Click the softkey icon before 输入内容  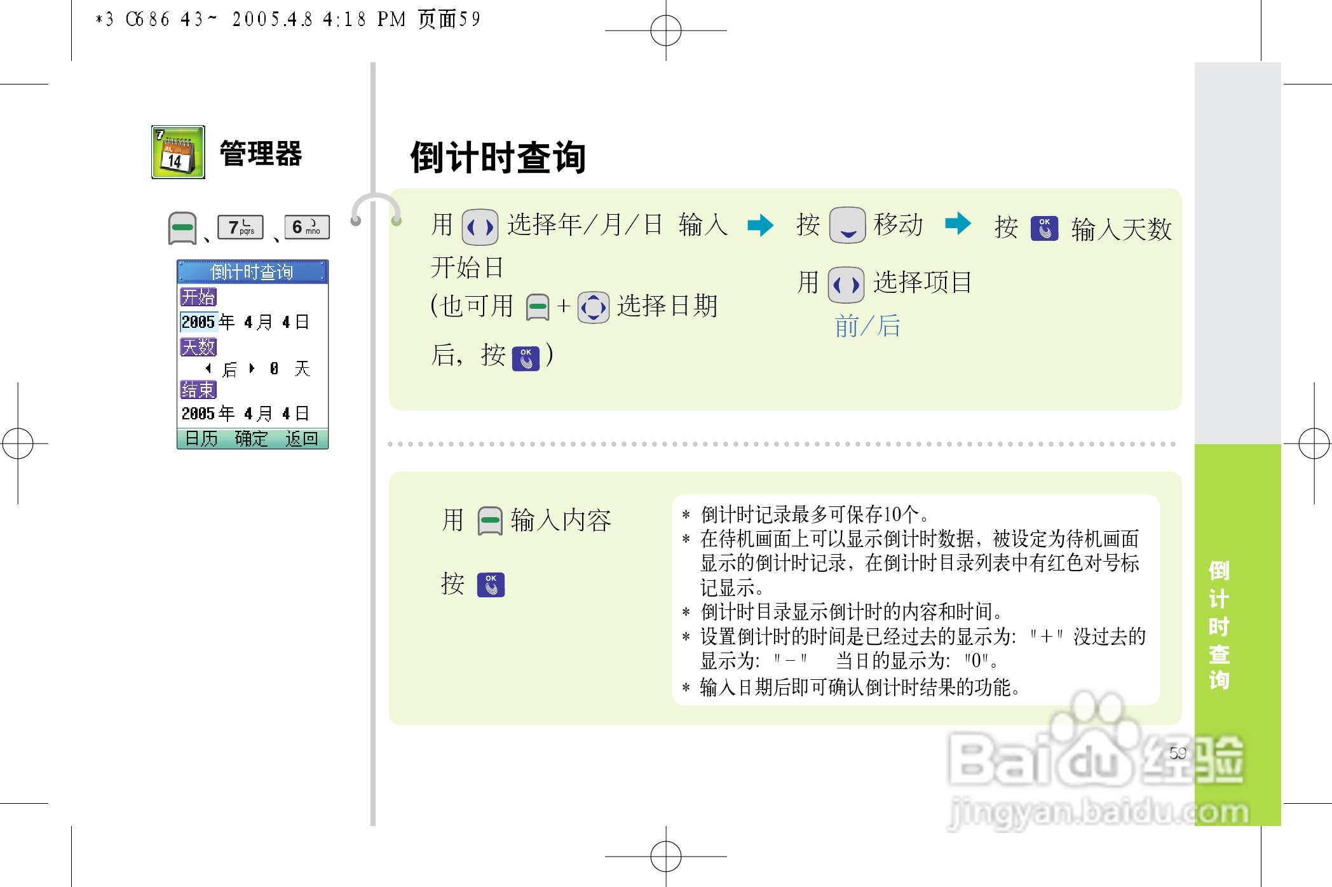pos(490,521)
